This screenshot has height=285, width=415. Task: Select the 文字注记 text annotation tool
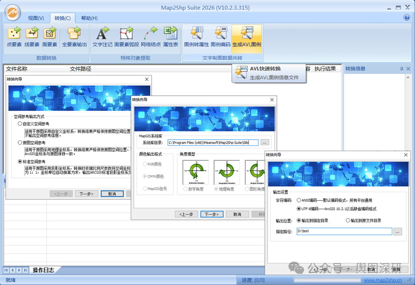pyautogui.click(x=103, y=37)
